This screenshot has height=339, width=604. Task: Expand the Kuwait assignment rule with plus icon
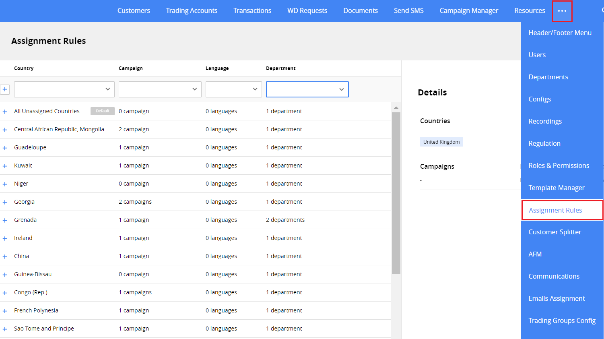click(5, 165)
